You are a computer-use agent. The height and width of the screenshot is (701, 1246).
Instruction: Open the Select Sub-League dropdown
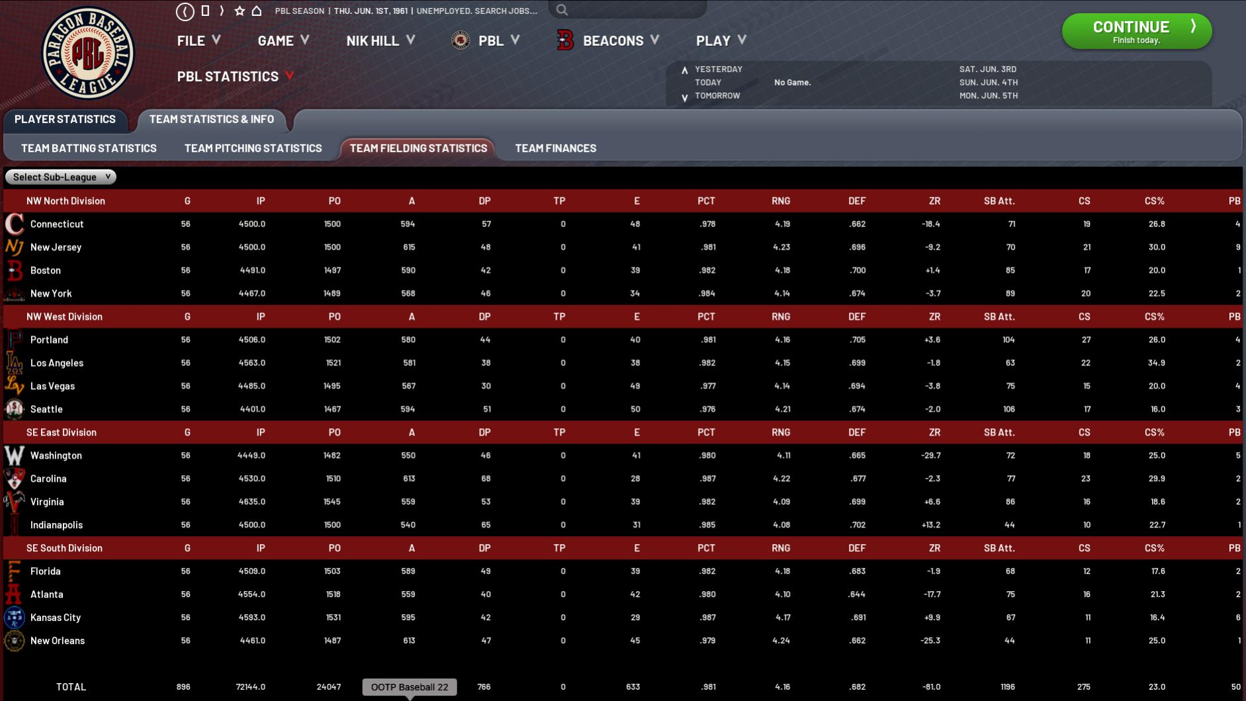(x=61, y=177)
